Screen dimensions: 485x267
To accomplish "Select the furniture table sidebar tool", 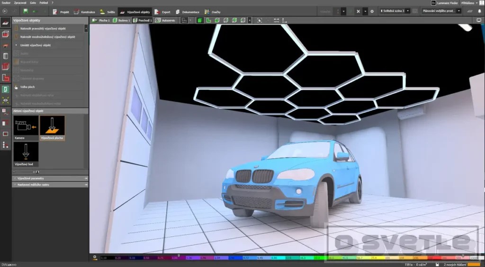I will point(5,45).
